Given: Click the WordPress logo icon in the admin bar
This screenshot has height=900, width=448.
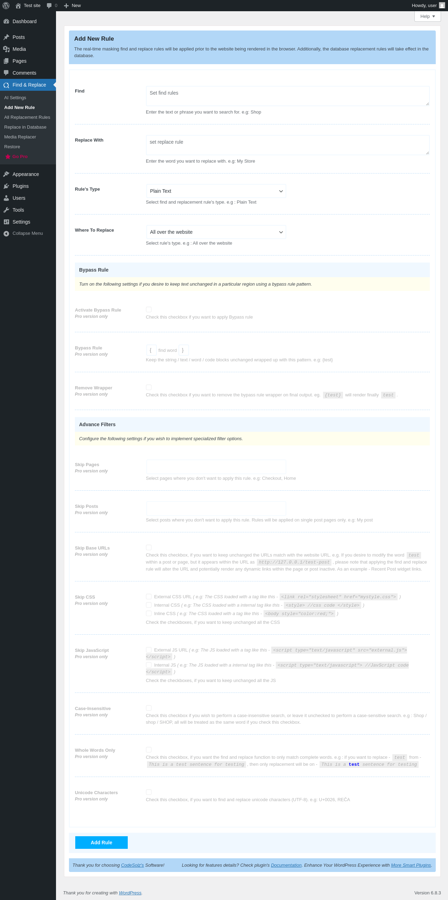Looking at the screenshot, I should tap(6, 6).
